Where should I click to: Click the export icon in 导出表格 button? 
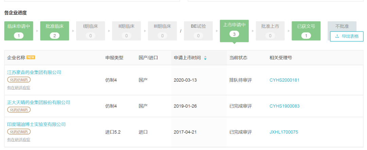point(337,36)
